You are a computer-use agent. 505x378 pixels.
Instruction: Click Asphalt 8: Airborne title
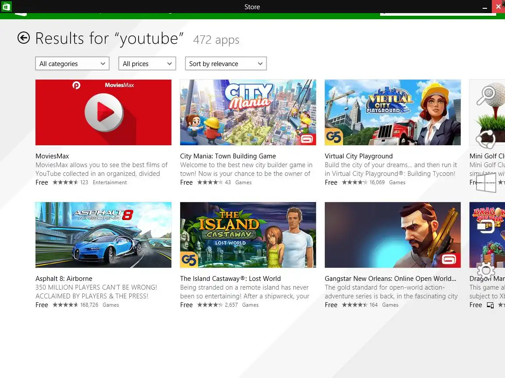click(x=64, y=279)
